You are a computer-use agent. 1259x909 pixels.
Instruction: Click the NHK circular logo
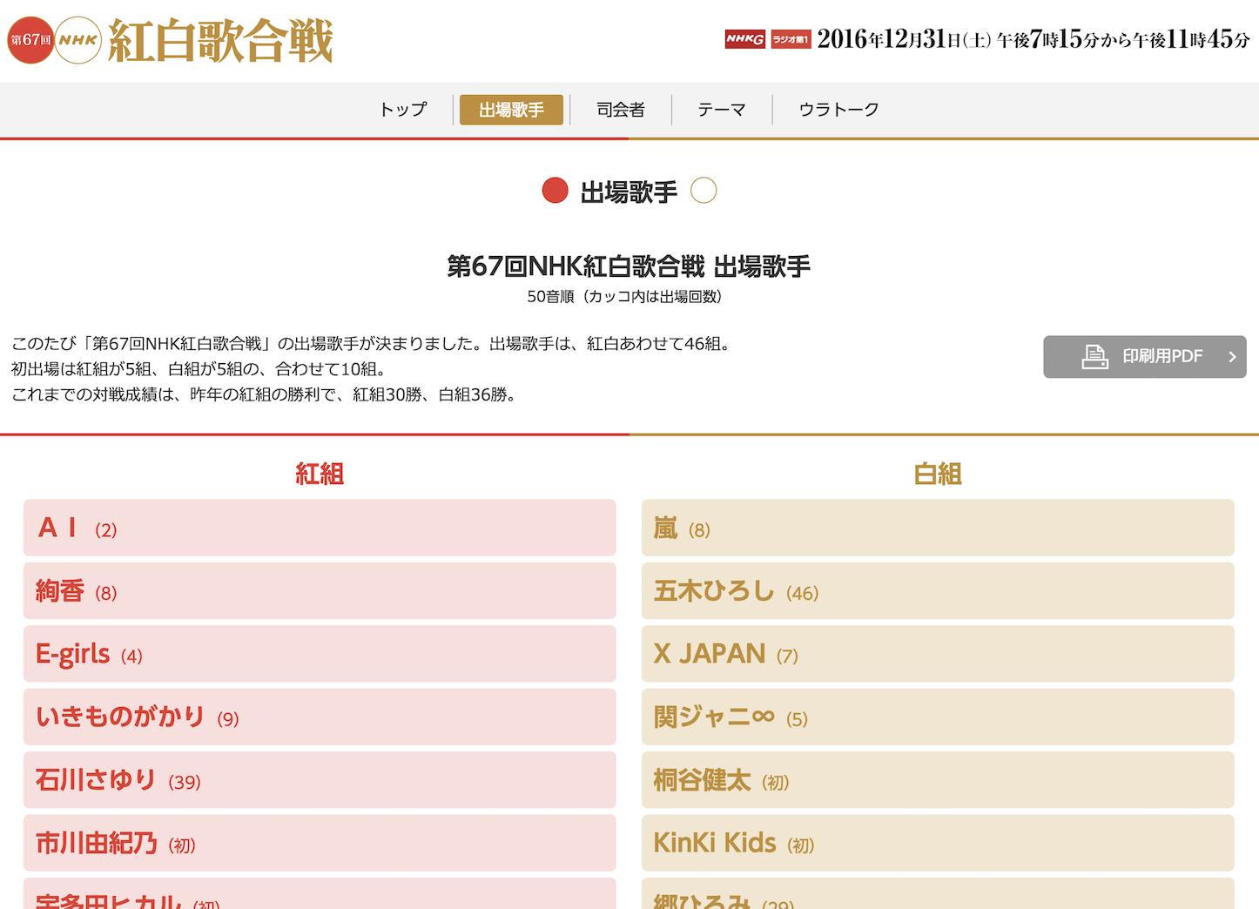(x=78, y=40)
